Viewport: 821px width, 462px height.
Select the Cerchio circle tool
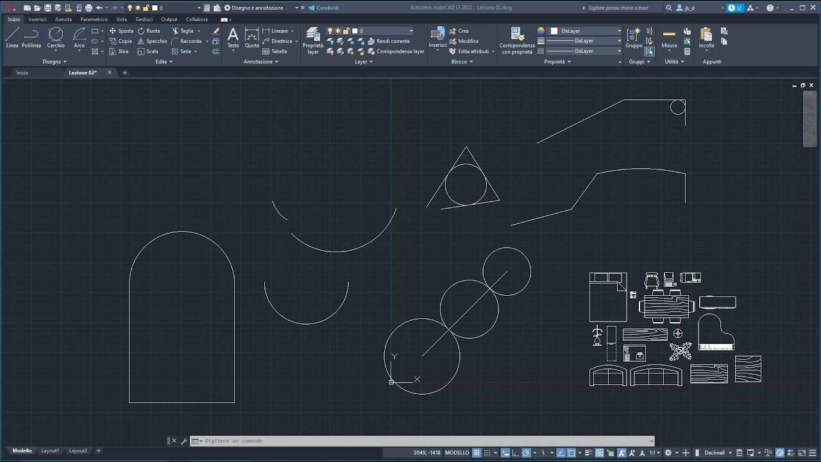(56, 38)
